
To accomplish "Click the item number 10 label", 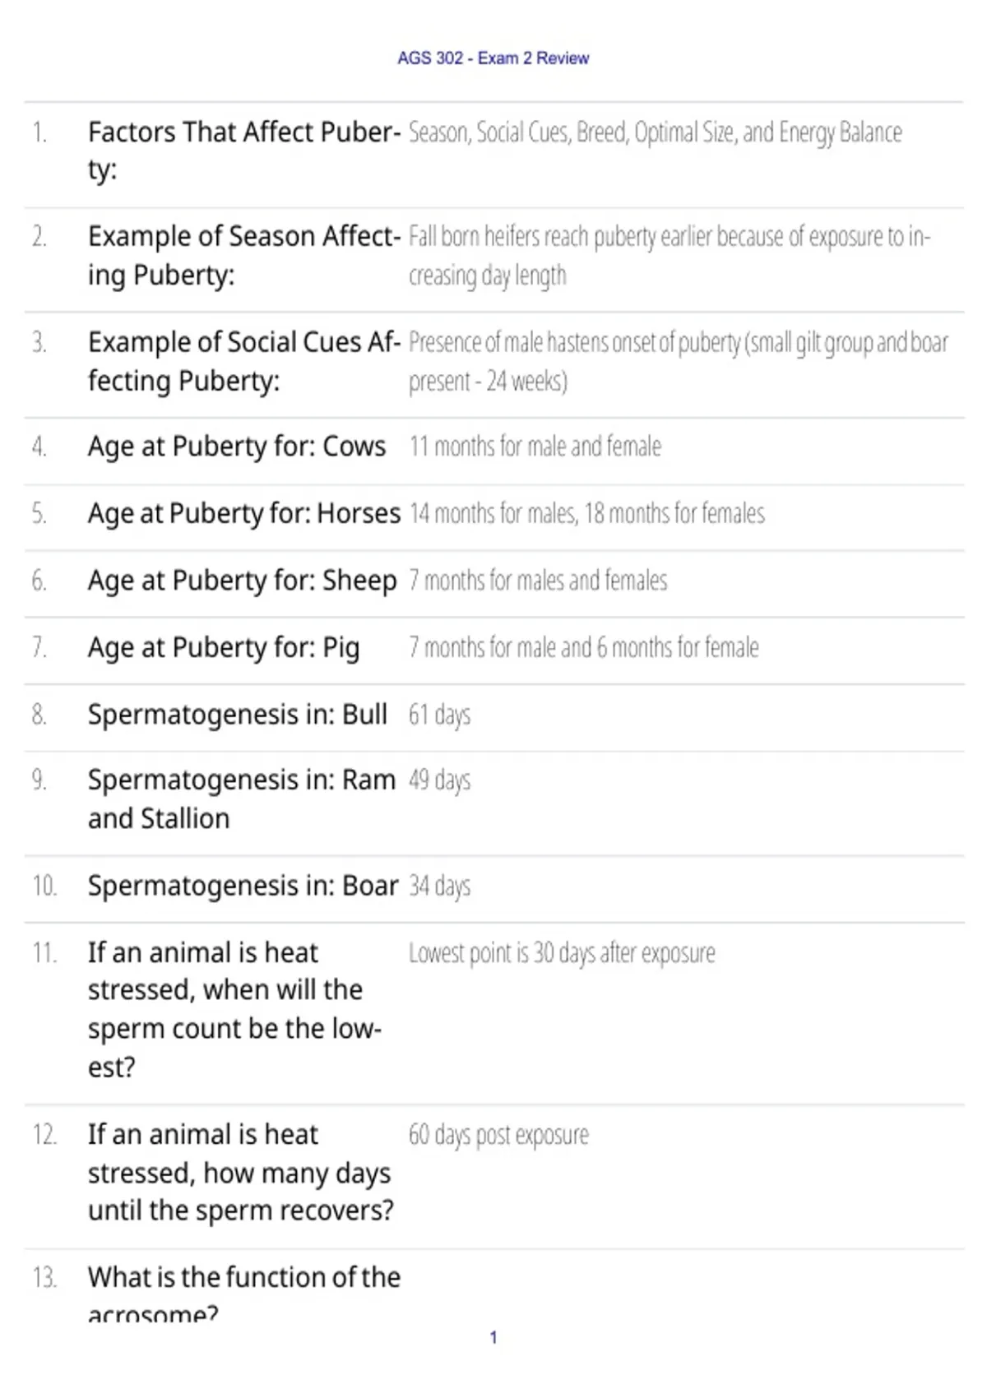I will click(x=44, y=886).
